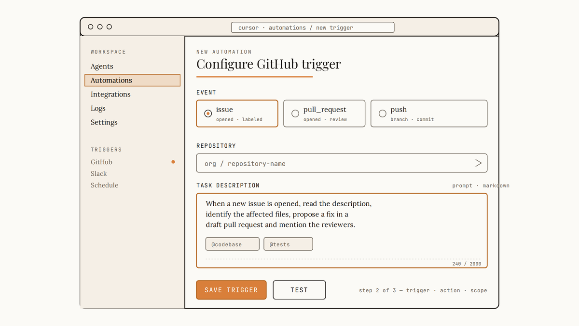
Task: Open Automations in the sidebar
Action: pos(132,80)
